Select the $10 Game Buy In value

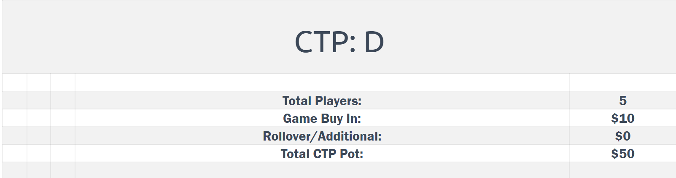(622, 118)
